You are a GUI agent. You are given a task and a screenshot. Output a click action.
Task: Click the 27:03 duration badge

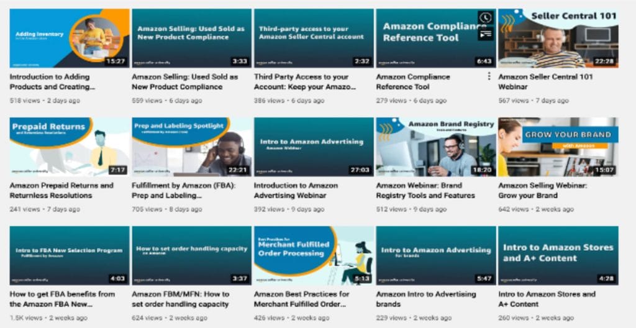pos(360,170)
